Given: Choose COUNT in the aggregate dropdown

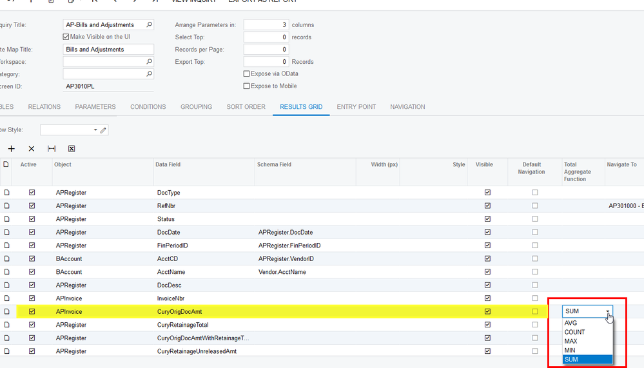Looking at the screenshot, I should click(x=575, y=332).
